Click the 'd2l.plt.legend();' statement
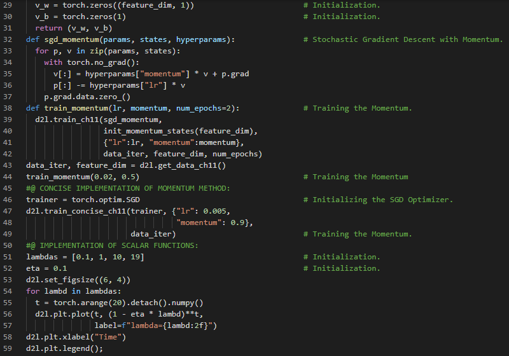 tap(64, 348)
